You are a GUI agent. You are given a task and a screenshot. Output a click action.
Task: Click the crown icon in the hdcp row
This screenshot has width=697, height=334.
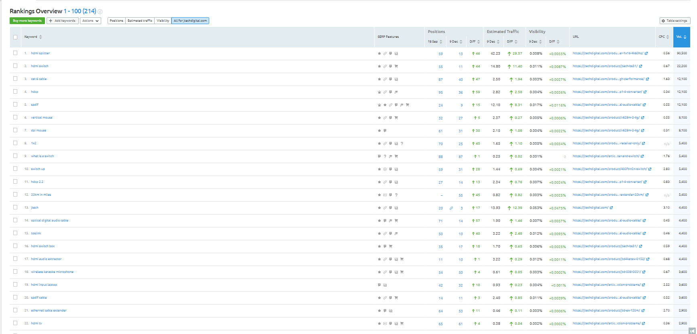[379, 92]
